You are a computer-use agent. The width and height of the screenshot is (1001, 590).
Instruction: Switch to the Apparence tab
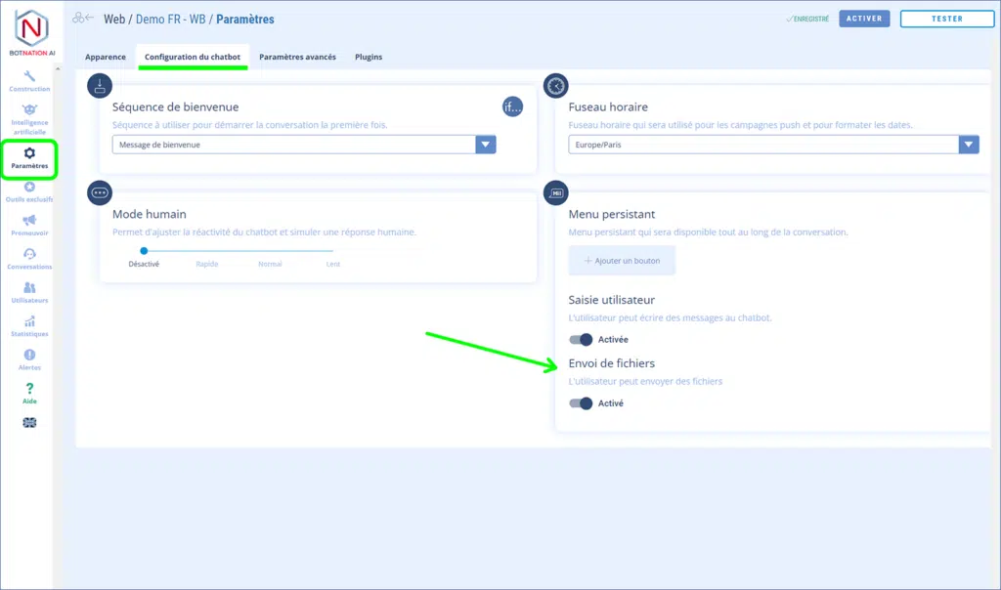106,57
